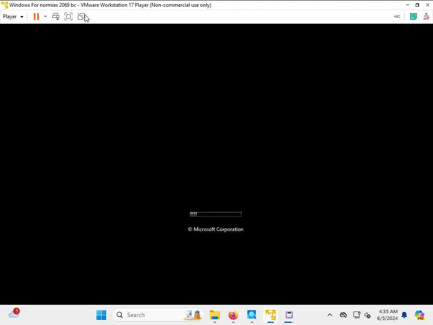Open the purple app icon on taskbar

pyautogui.click(x=289, y=315)
